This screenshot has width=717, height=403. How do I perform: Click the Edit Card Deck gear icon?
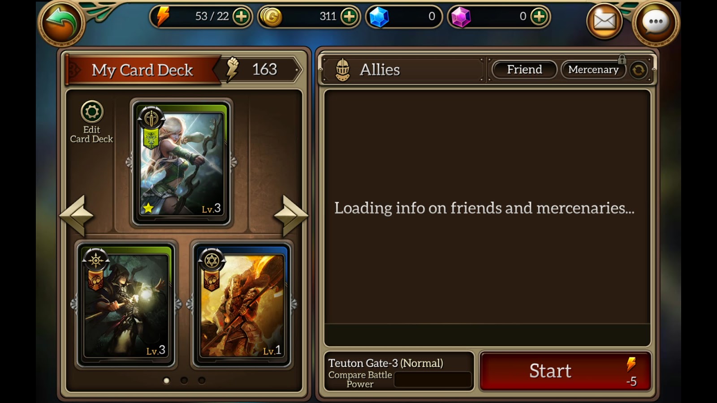point(92,112)
